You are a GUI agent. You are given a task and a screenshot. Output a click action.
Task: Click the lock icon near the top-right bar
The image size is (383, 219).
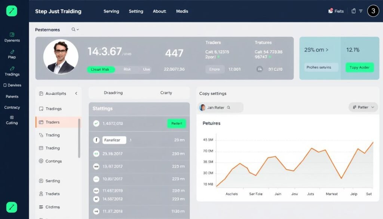[353, 11]
